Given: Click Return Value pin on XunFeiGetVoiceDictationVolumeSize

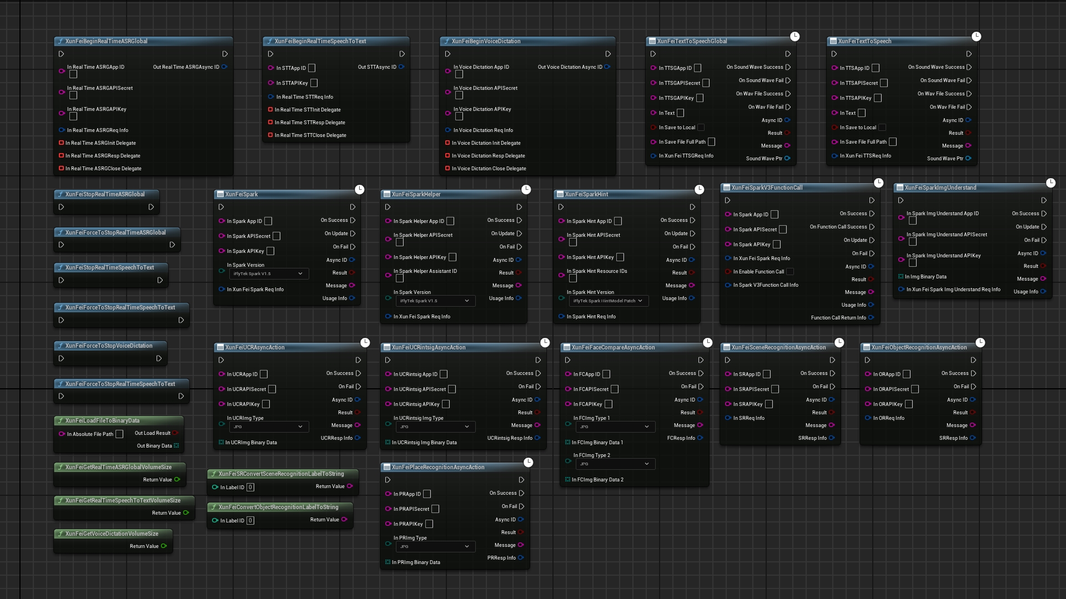Looking at the screenshot, I should (x=164, y=546).
